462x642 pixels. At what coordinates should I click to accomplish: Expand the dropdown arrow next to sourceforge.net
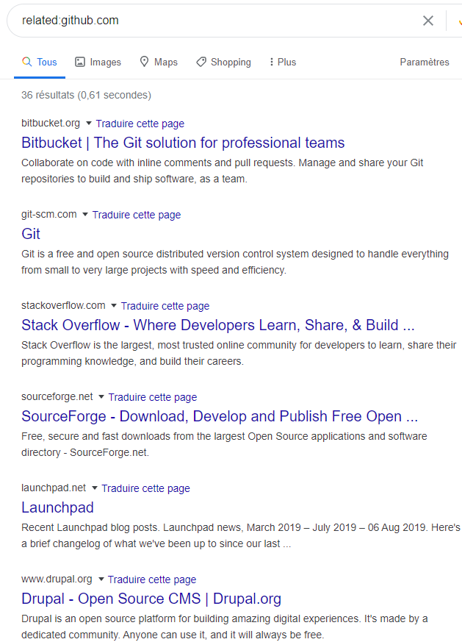point(101,397)
